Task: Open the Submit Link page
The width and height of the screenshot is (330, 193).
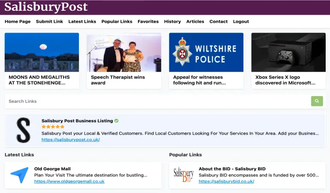Action: coord(49,21)
